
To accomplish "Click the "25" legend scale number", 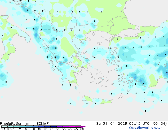I will pyautogui.click(x=51, y=129).
